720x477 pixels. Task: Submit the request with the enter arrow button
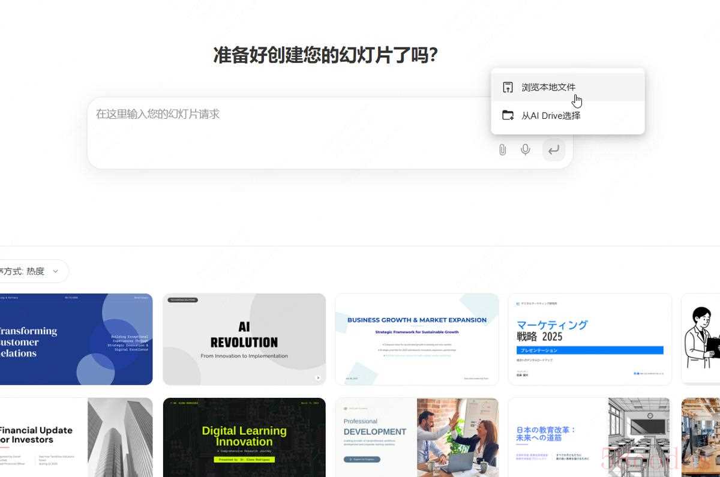coord(554,149)
